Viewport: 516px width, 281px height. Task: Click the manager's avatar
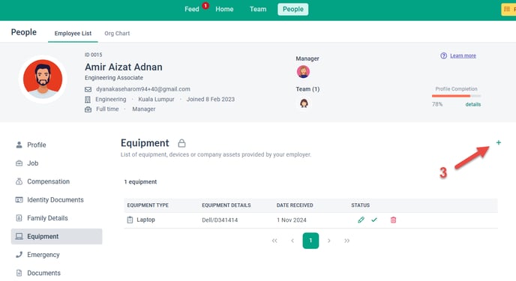(303, 72)
